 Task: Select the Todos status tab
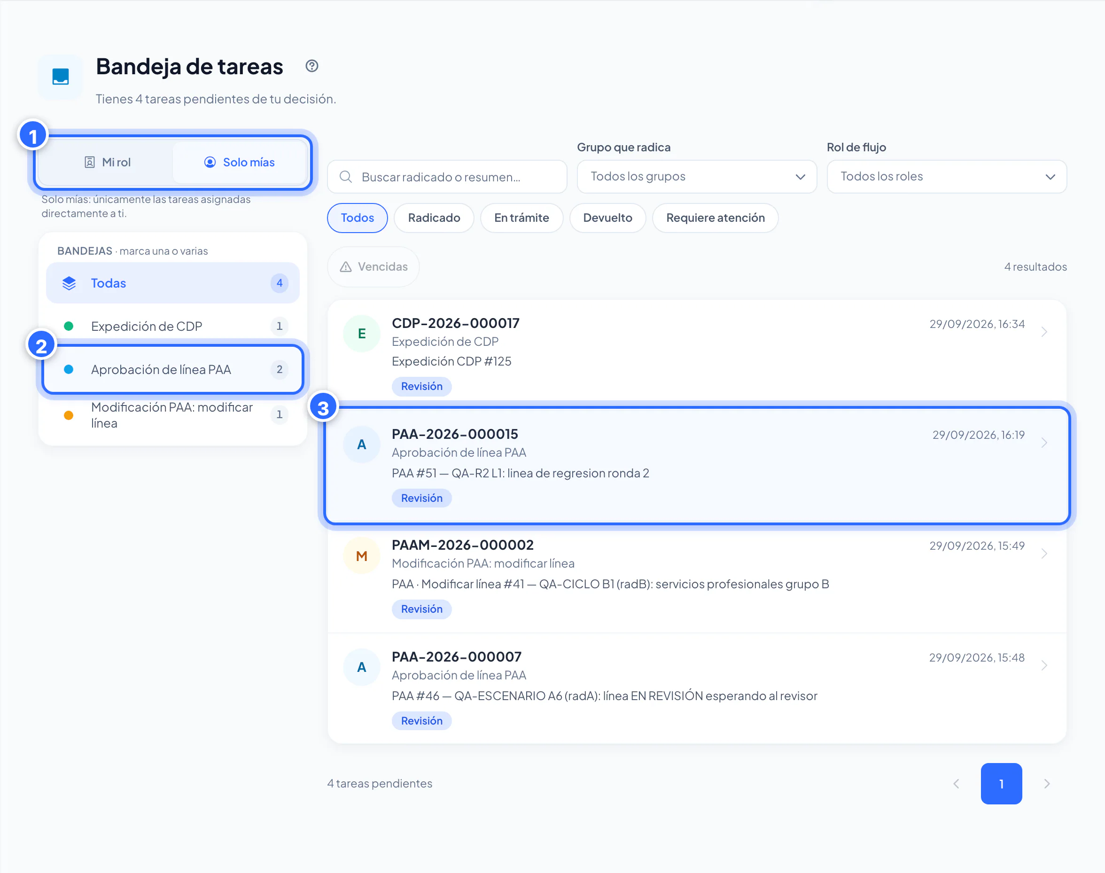point(357,218)
